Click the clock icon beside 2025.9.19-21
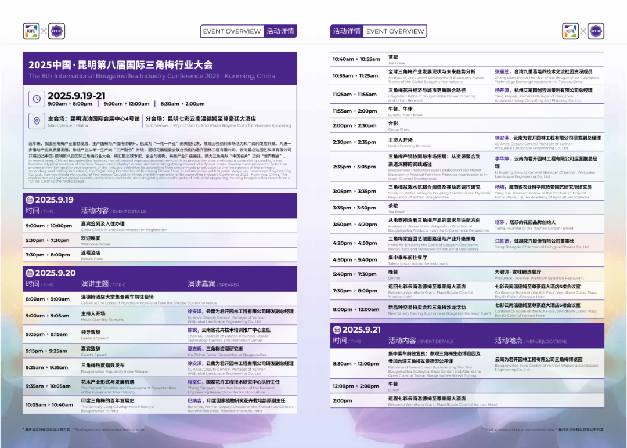627x448 pixels. click(x=37, y=99)
